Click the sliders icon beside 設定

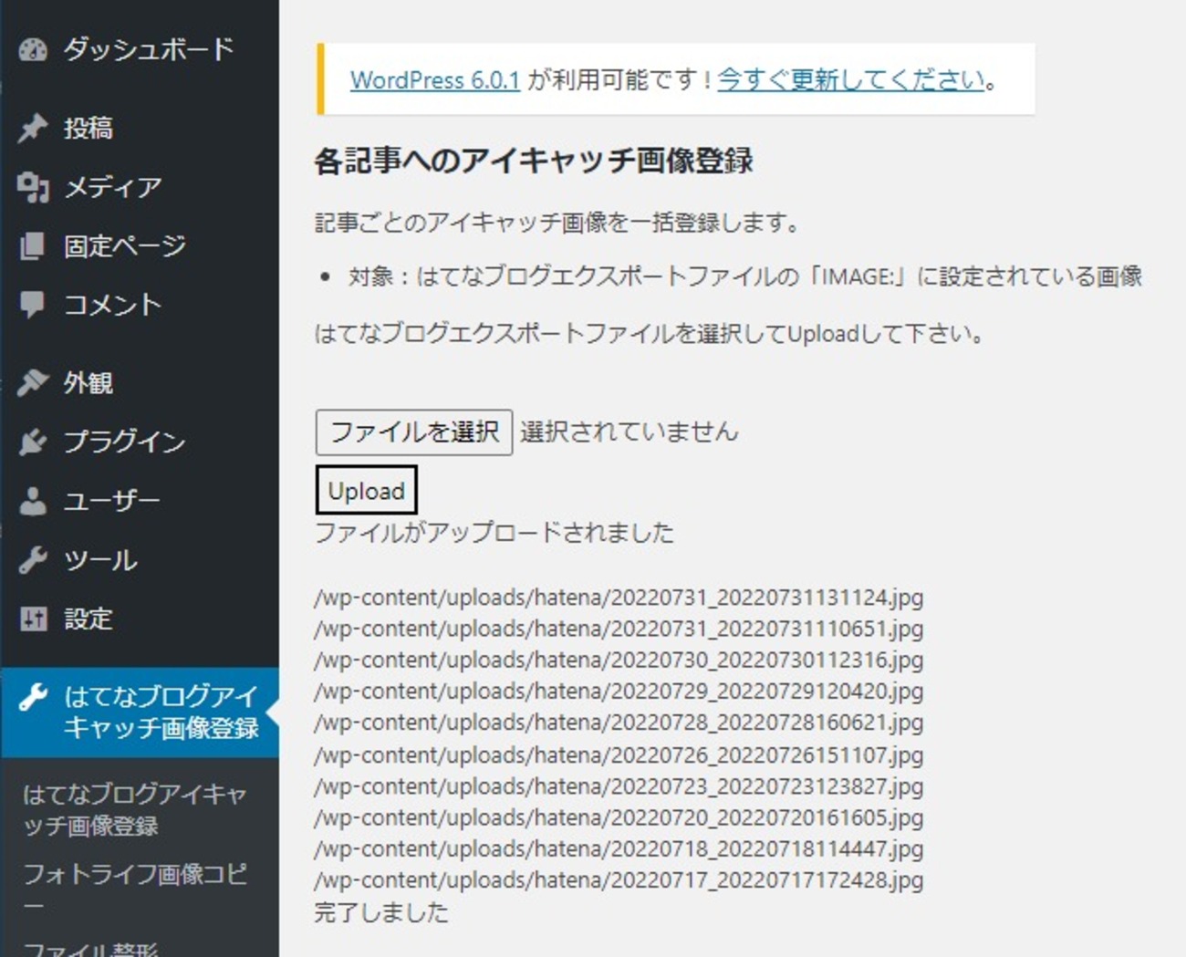33,619
